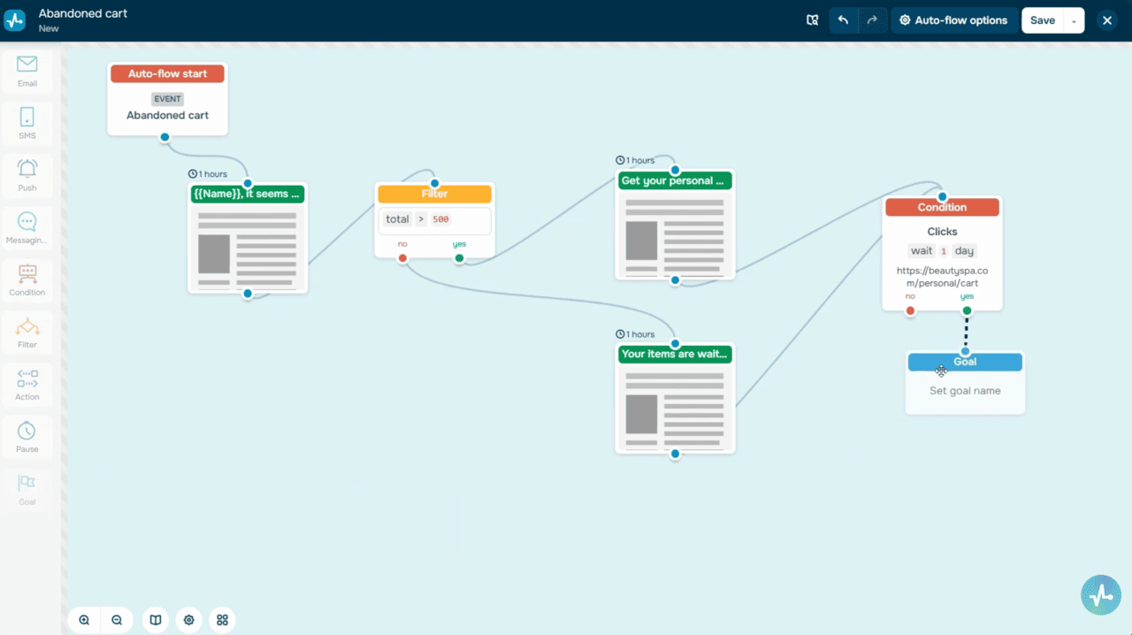Click the grid layout icon at bottom
This screenshot has height=635, width=1132.
(222, 620)
